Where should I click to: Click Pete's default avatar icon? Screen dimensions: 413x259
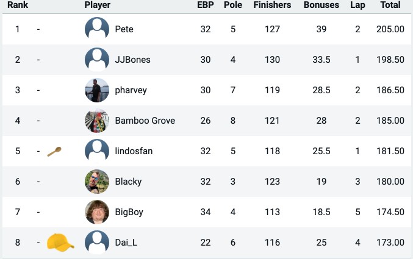pyautogui.click(x=97, y=29)
